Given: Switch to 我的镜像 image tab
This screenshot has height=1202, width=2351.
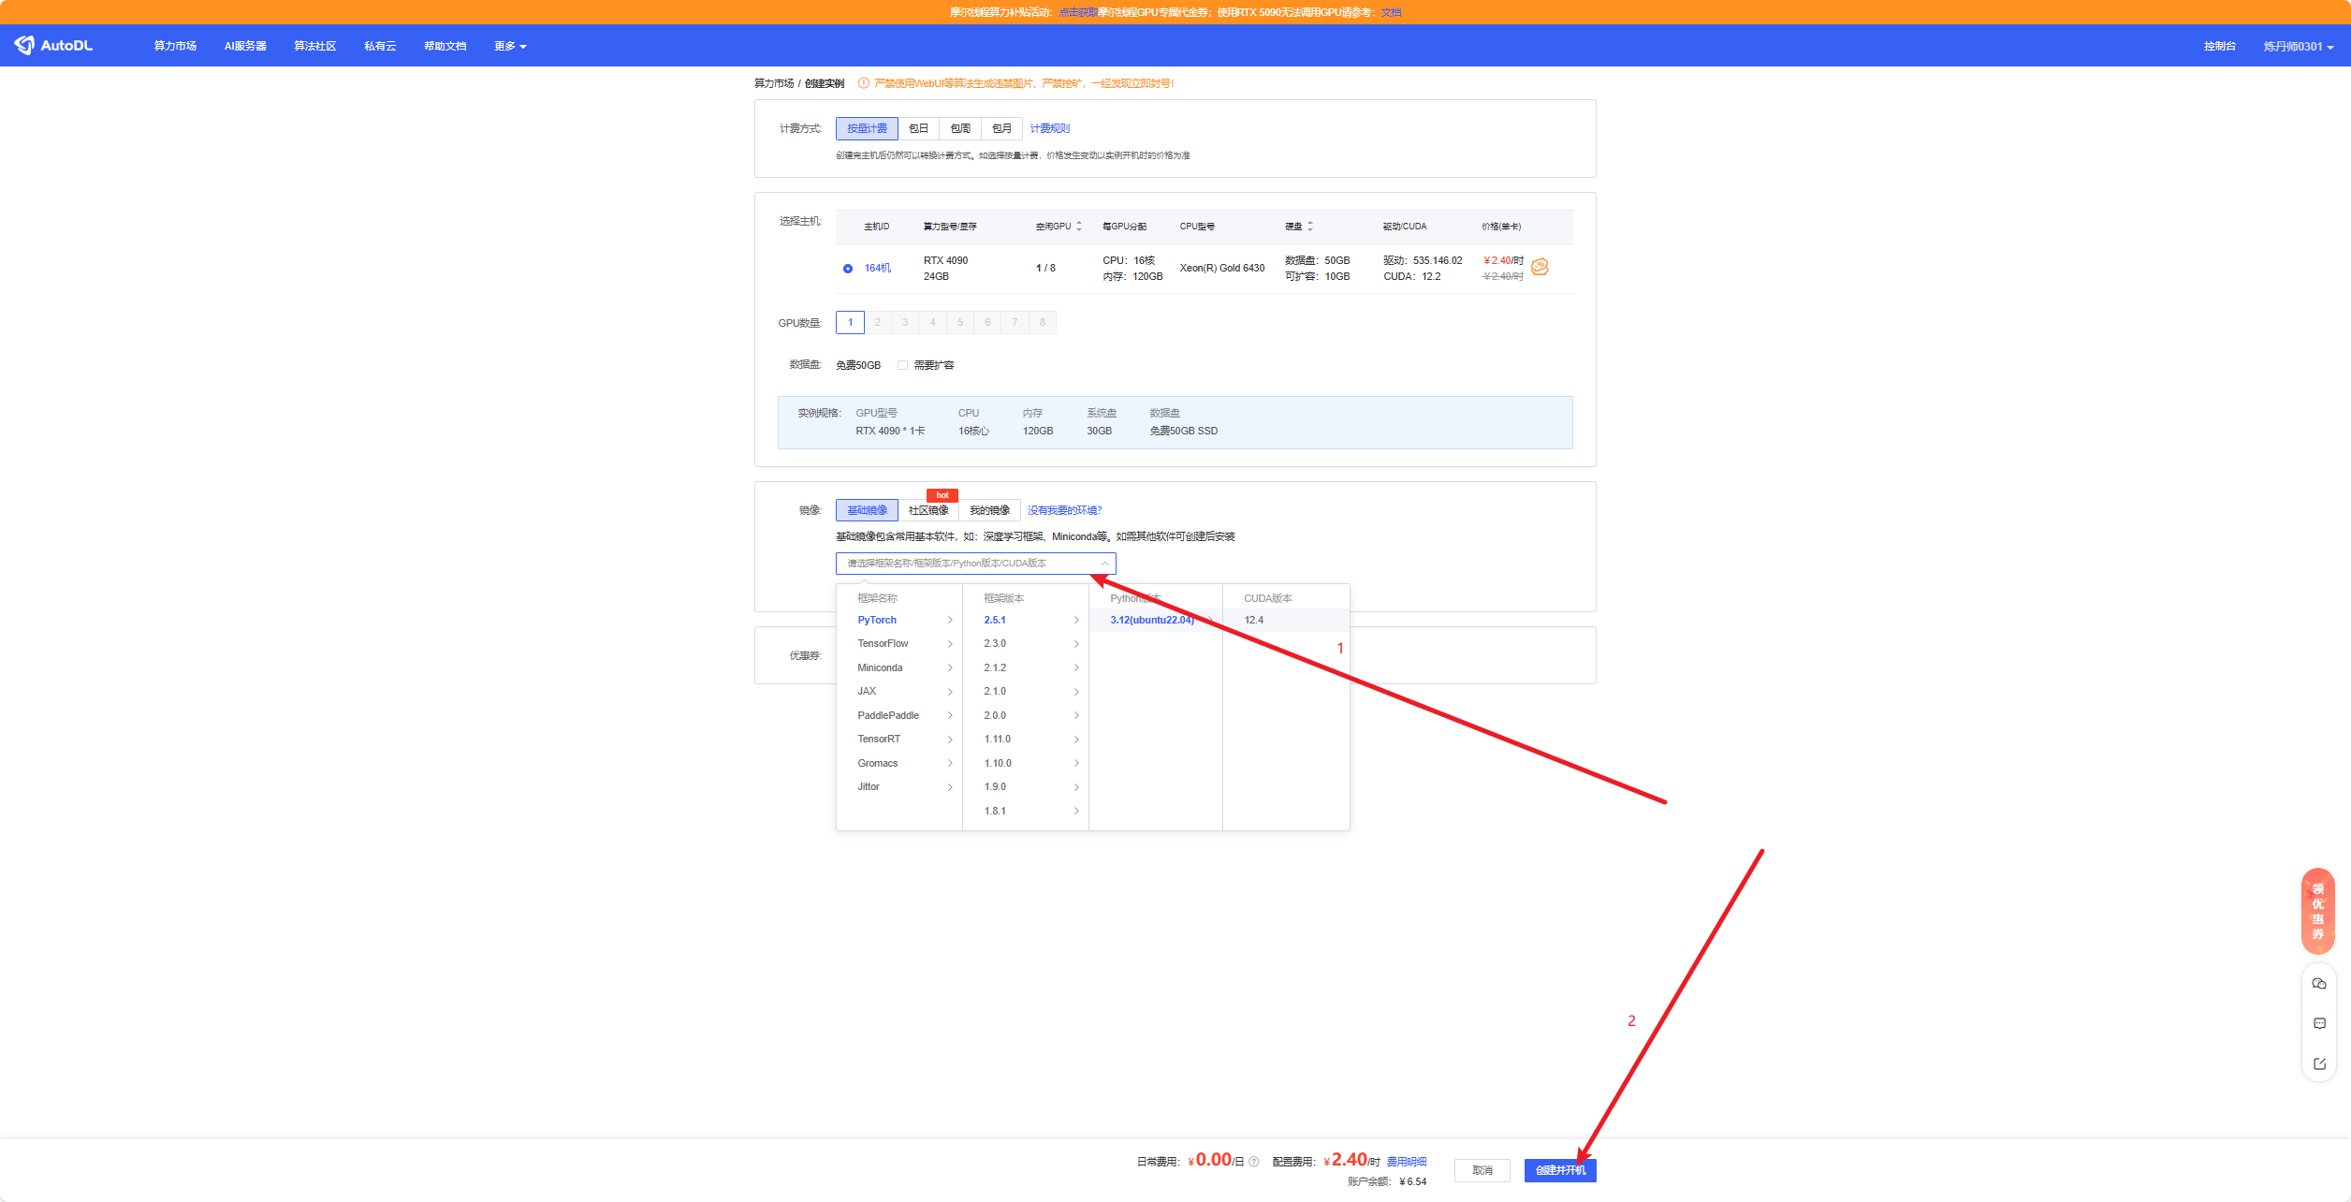Looking at the screenshot, I should [989, 510].
